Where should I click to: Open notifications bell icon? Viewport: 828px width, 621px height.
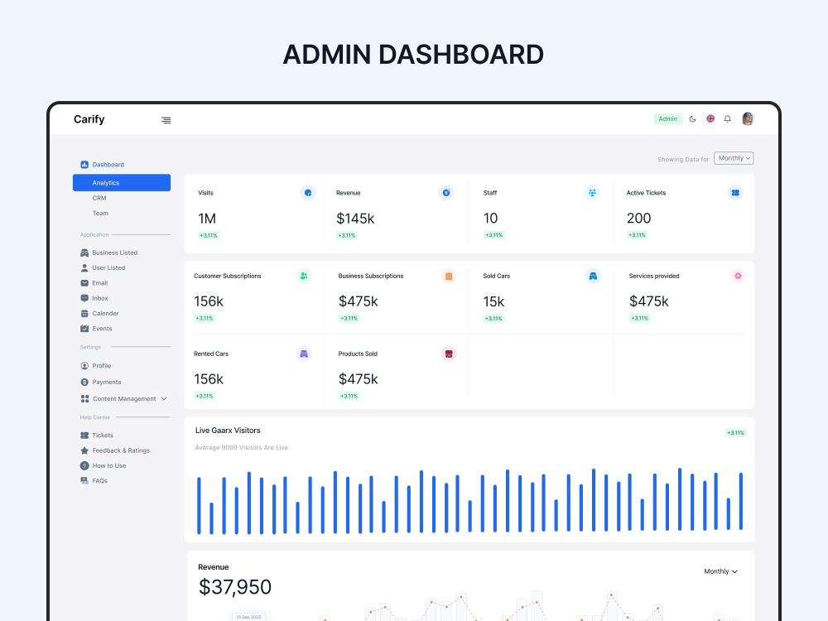click(x=727, y=118)
